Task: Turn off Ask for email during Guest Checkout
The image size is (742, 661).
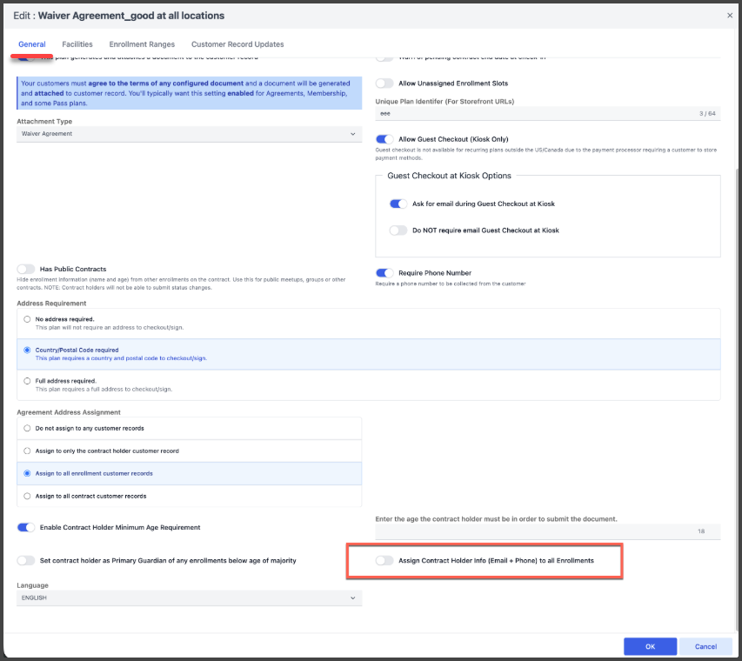Action: (398, 204)
